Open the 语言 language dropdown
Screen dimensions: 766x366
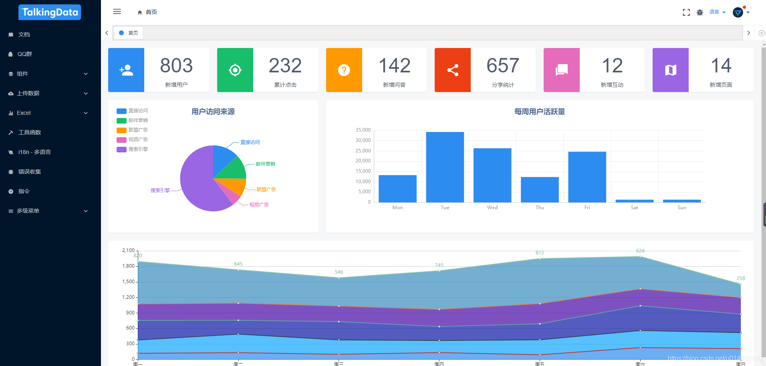[x=718, y=12]
